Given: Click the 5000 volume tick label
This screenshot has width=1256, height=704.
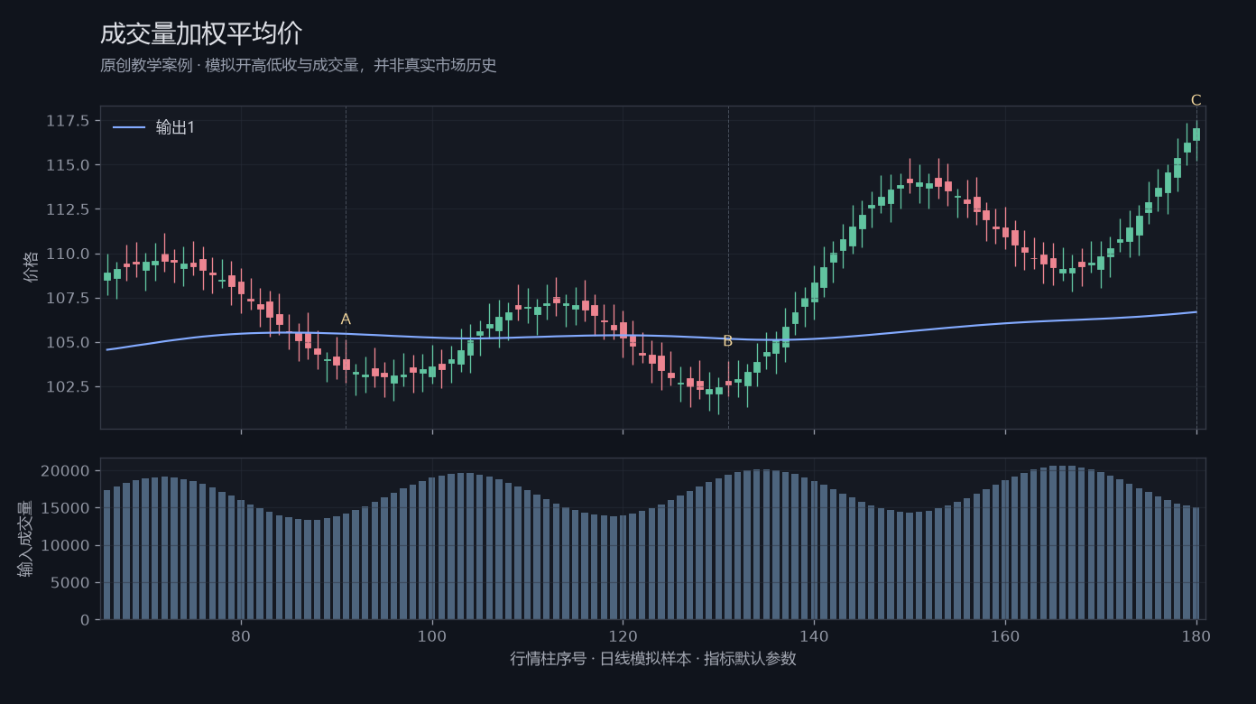Looking at the screenshot, I should 71,583.
